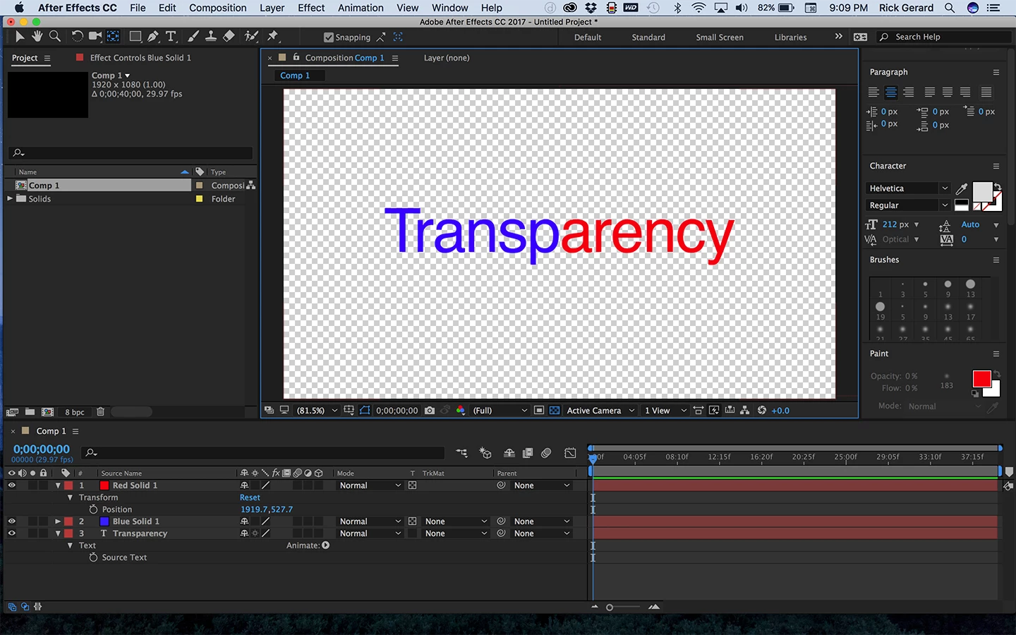Delete selected project item with trash icon
The image size is (1016, 635).
(100, 411)
